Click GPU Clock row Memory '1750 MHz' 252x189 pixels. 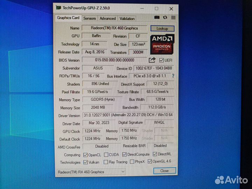(129, 130)
